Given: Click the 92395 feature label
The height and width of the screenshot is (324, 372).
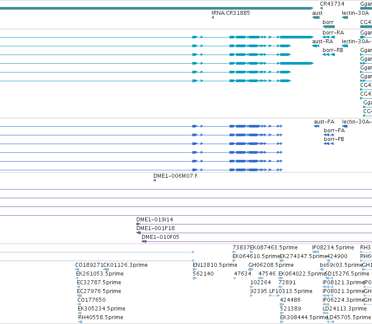Looking at the screenshot, I should (259, 291).
